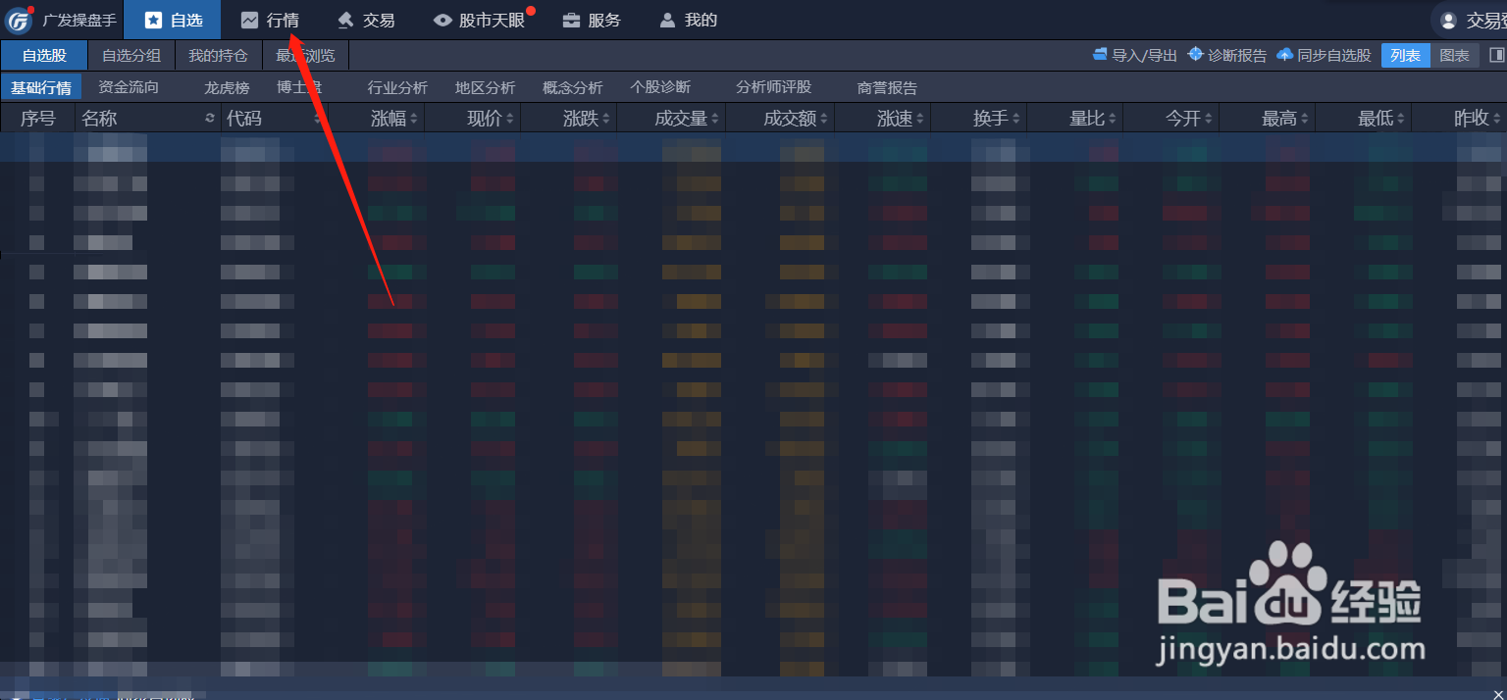This screenshot has height=700, width=1507.
Task: Open the 服务 services section
Action: coord(592,19)
